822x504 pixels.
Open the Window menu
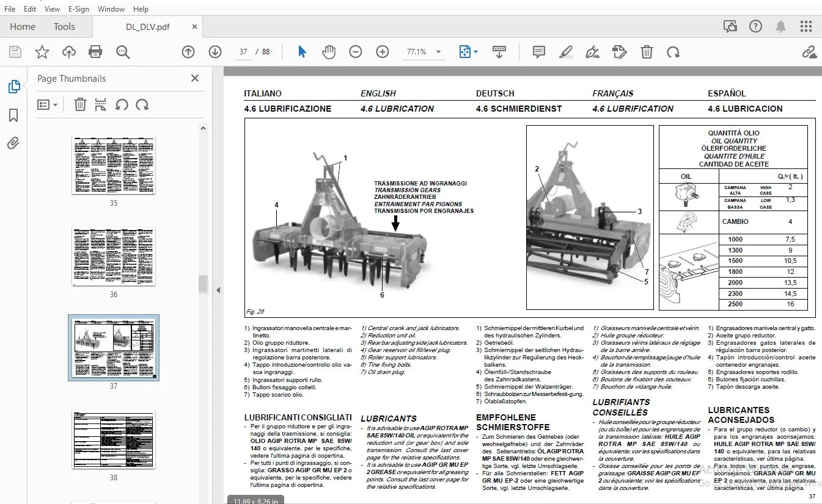(111, 9)
